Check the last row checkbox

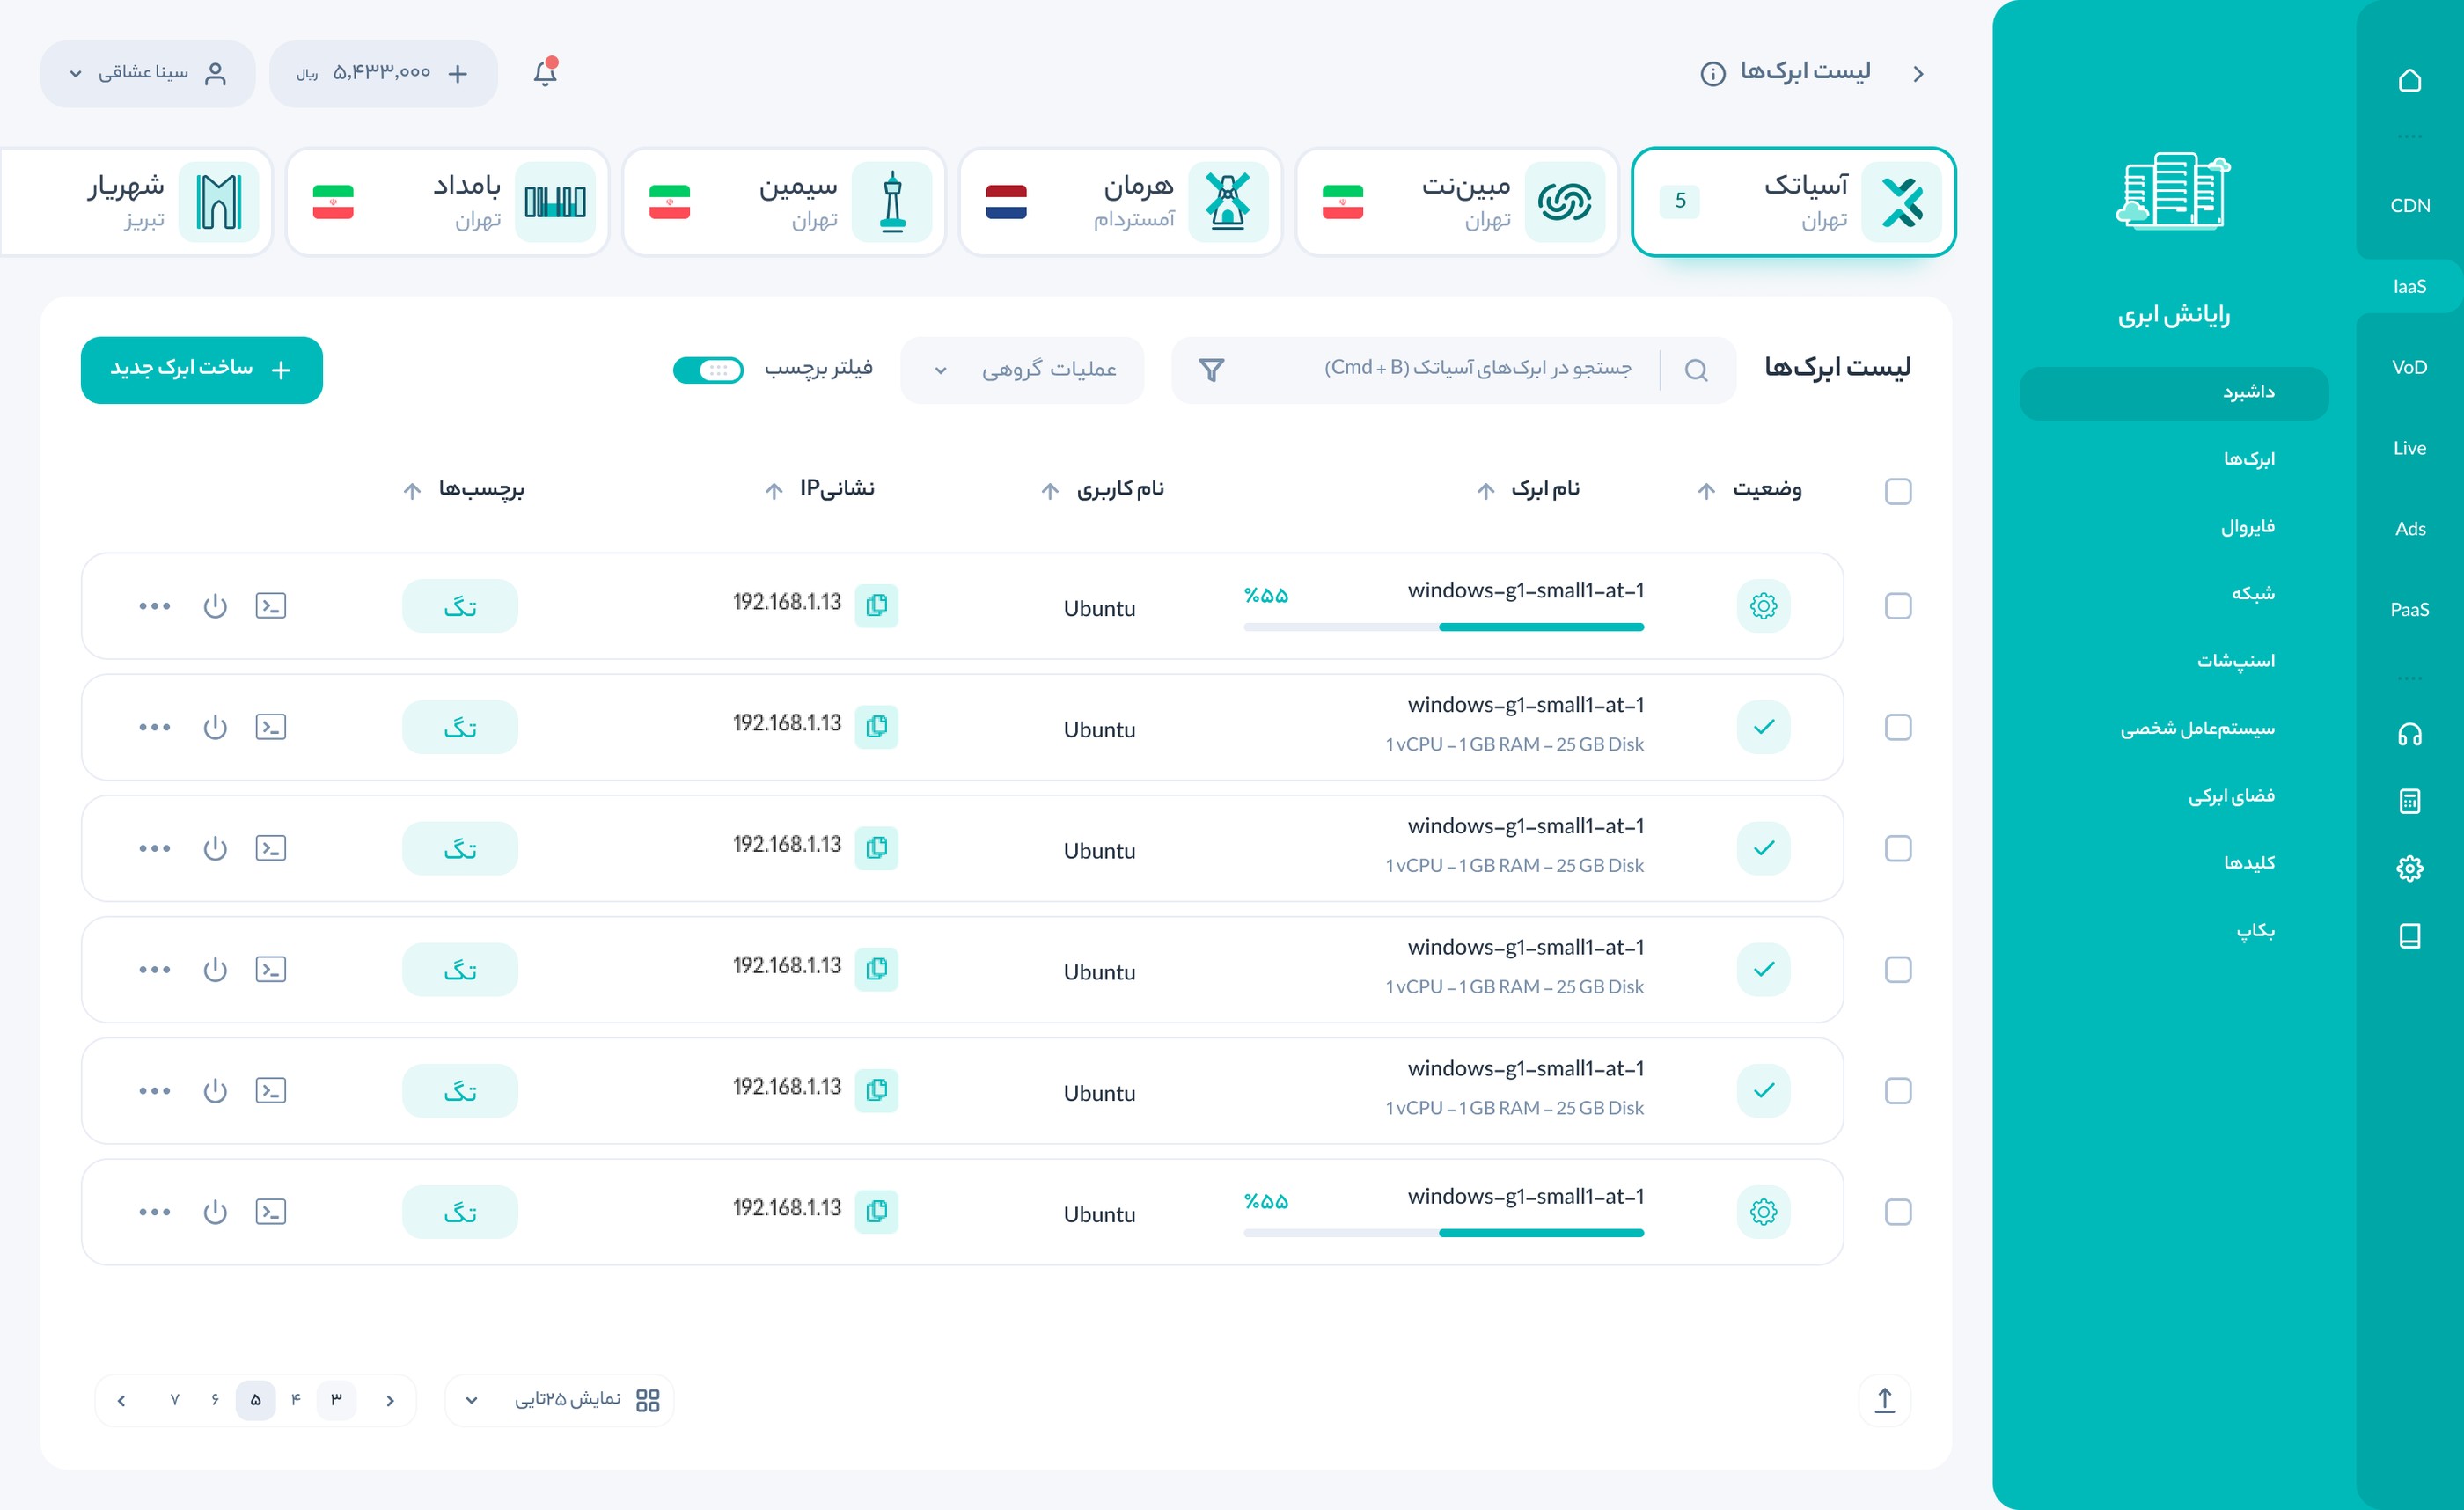(1898, 1212)
